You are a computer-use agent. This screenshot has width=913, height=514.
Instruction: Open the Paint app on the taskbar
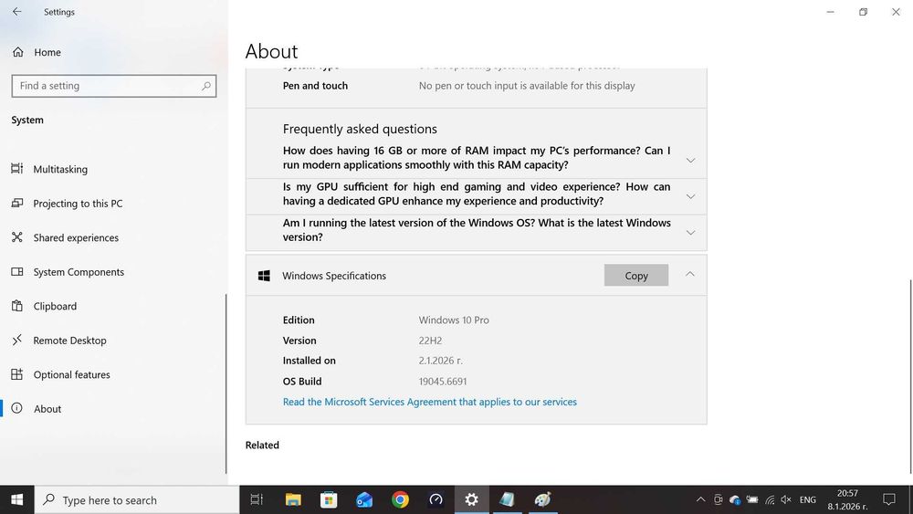tap(542, 499)
